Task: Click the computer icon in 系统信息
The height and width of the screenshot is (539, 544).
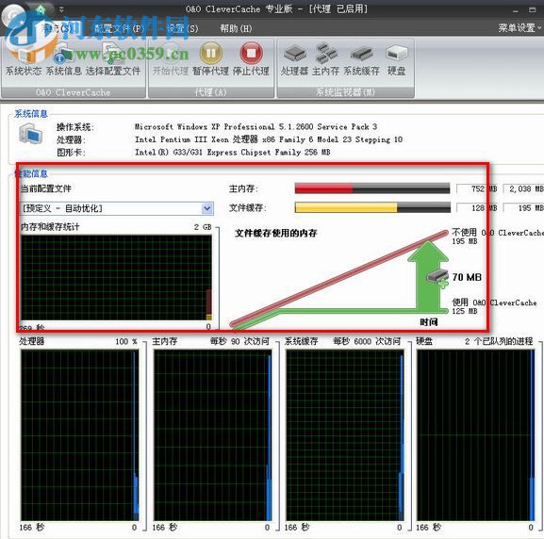Action: click(x=30, y=134)
